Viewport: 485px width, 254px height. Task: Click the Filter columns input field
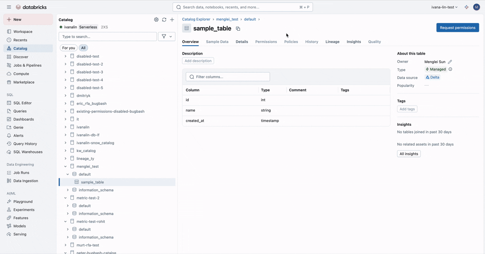228,77
